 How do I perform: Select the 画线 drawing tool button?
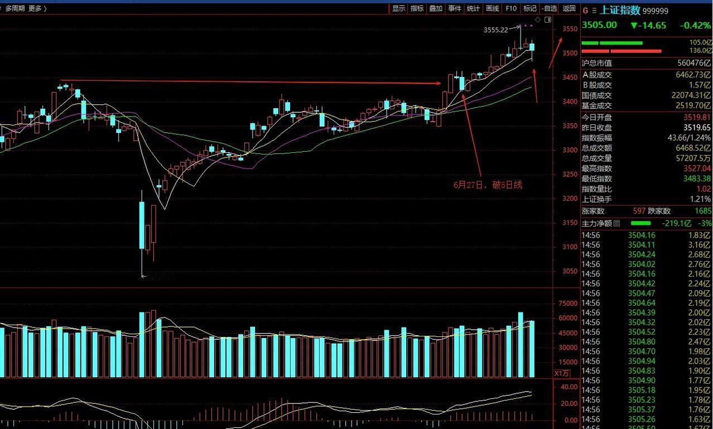pyautogui.click(x=492, y=8)
